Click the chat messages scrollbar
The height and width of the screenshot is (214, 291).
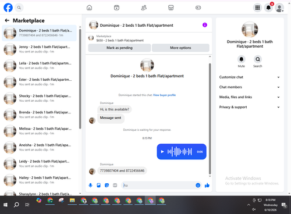click(210, 119)
